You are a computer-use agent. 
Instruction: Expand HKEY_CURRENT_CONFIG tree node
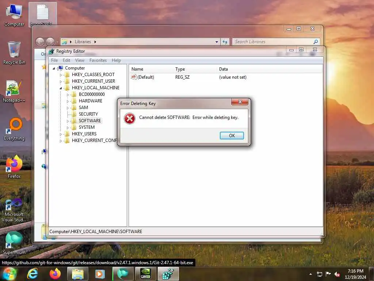pos(61,141)
